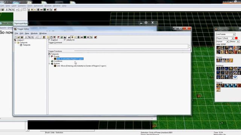This screenshot has height=135, width=241.
Task: Open Object Editor from Trigger Editor toolbar
Action: point(78,37)
